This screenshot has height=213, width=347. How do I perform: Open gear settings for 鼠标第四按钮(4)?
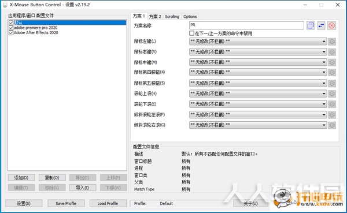[x=332, y=72]
